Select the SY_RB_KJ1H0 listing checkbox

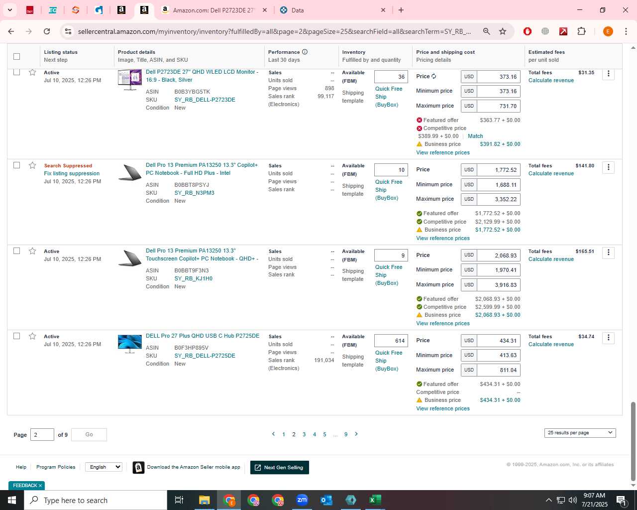[16, 251]
